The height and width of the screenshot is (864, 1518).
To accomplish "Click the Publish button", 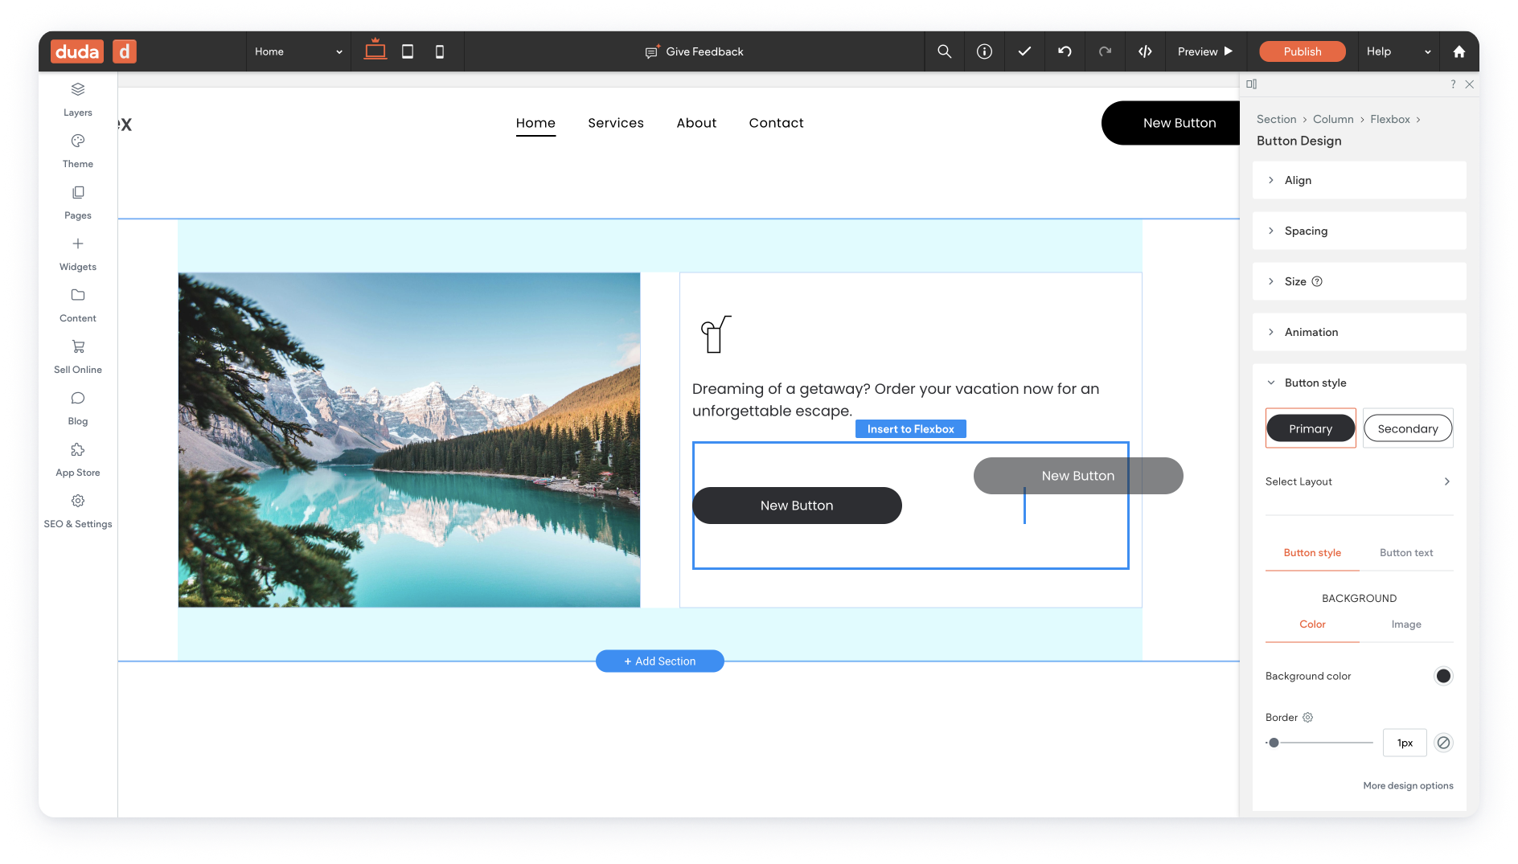I will click(x=1302, y=51).
